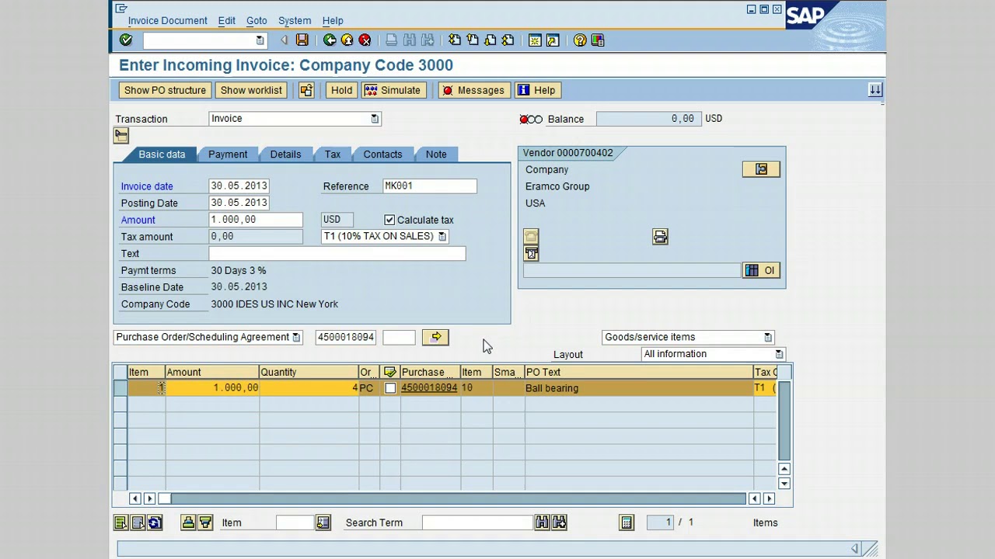
Task: Click the Reference input field MK001
Action: (430, 186)
